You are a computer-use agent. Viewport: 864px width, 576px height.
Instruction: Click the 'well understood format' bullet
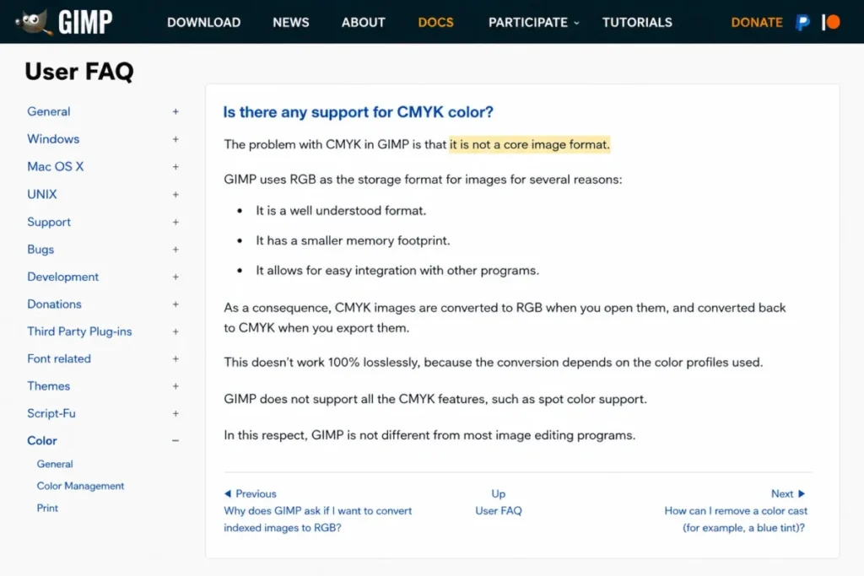[x=341, y=211]
